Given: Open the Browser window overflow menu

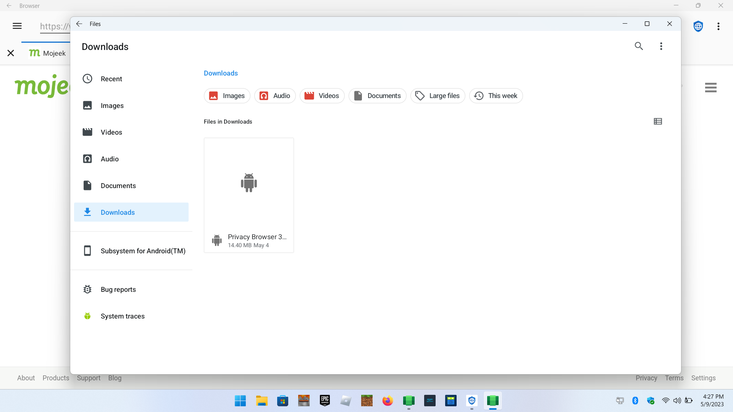Looking at the screenshot, I should [x=718, y=26].
